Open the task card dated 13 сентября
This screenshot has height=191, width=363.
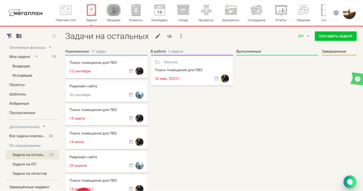(x=106, y=67)
